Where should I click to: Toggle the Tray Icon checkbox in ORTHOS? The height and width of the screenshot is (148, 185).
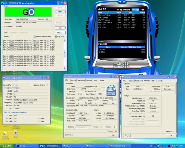55,37
